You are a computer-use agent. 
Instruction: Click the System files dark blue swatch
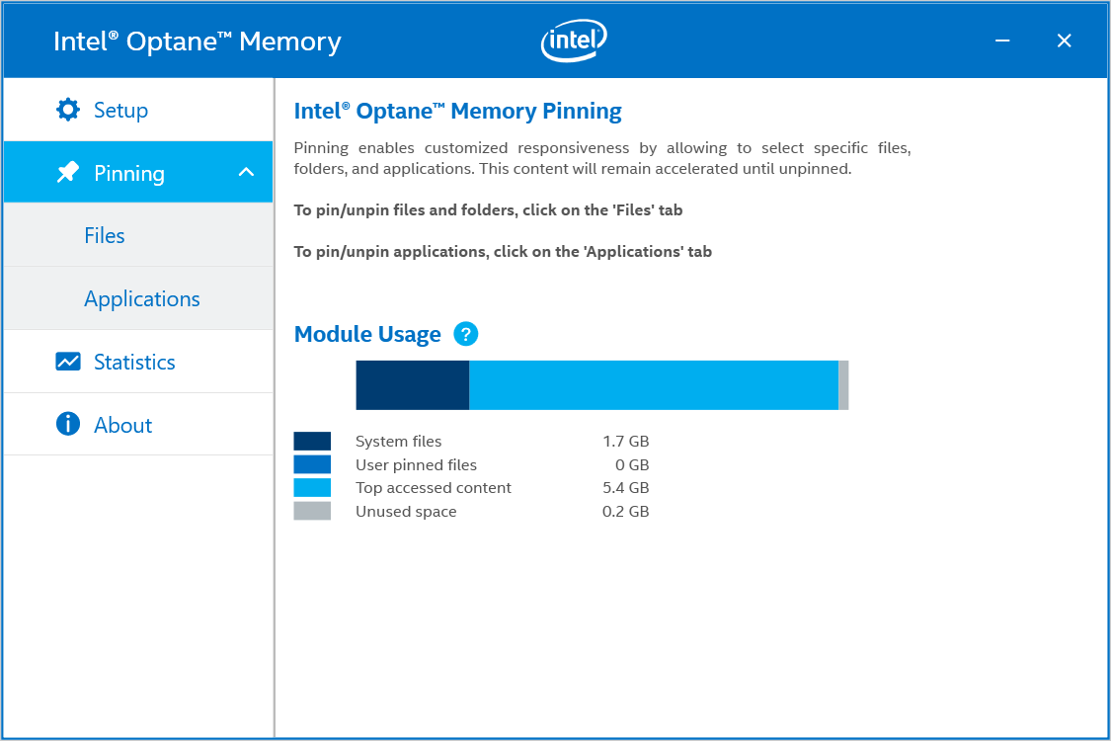312,441
